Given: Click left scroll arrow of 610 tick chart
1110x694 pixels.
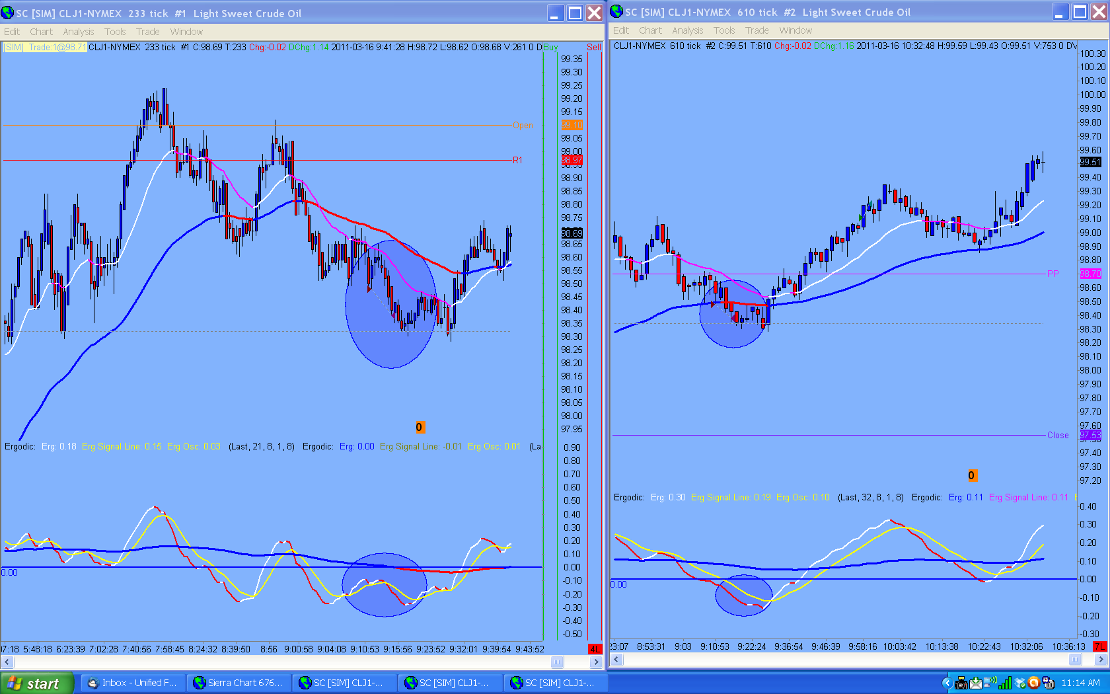Looking at the screenshot, I should 616,659.
